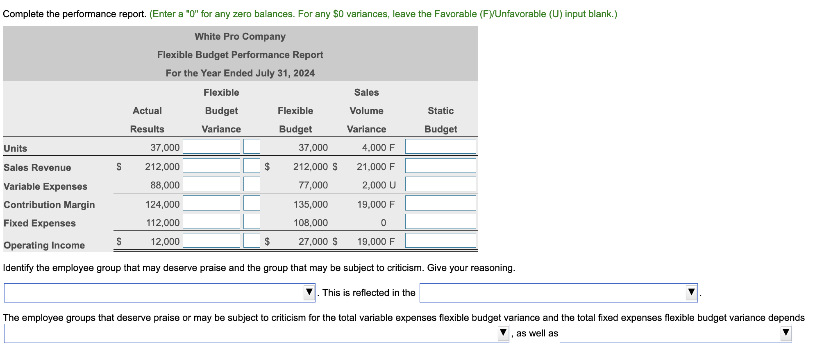The width and height of the screenshot is (831, 363).
Task: Select the Sales Revenue static budget field
Action: (440, 166)
